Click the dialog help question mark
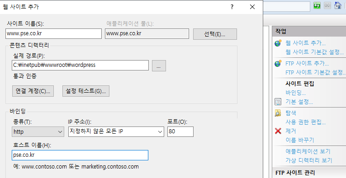The image size is (346, 178). [232, 7]
